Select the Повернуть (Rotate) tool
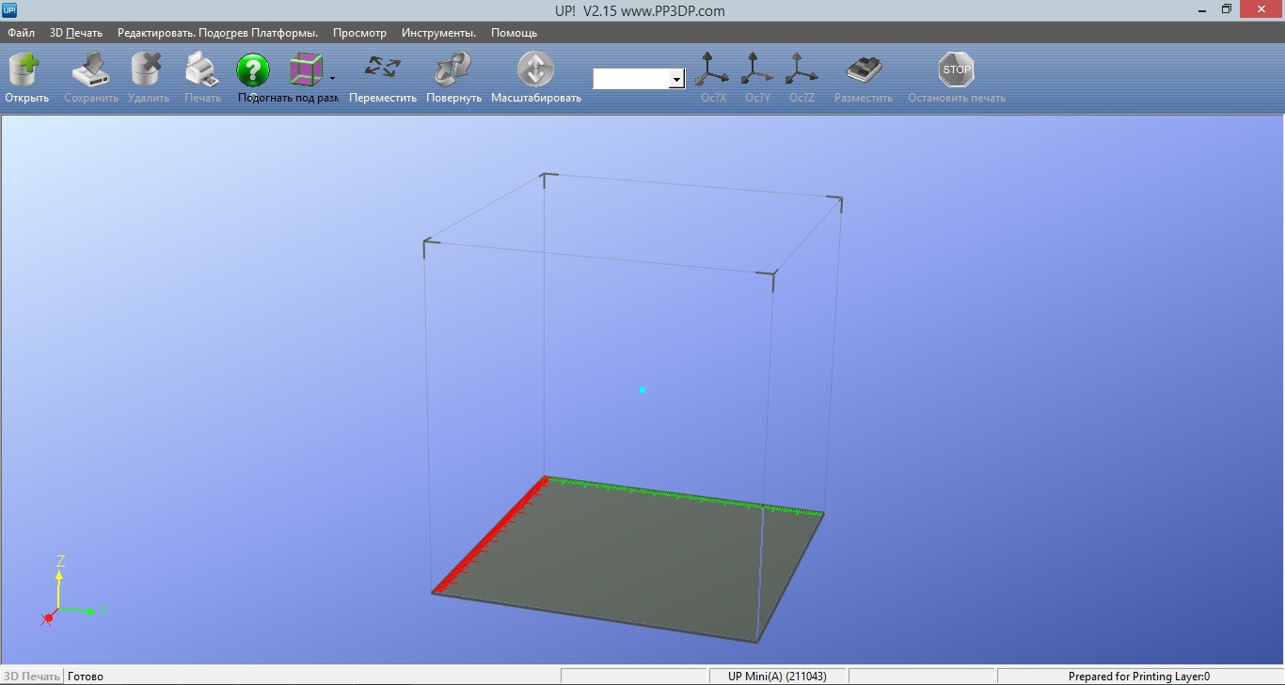The height and width of the screenshot is (685, 1285). pyautogui.click(x=453, y=70)
